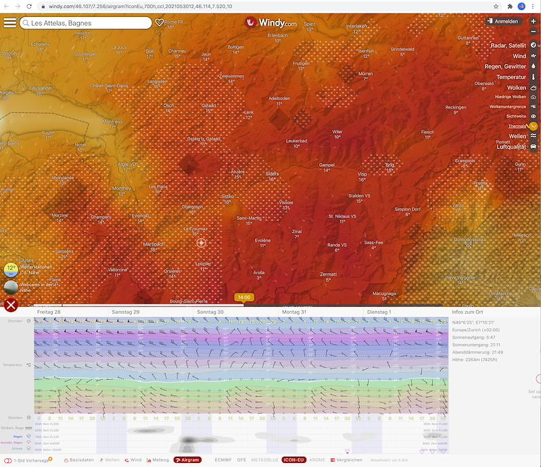Viewport: 541px width, 467px height.
Task: Close the forecast panel with red X
Action: coord(11,305)
